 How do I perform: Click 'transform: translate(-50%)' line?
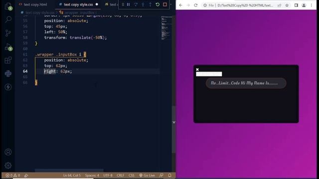pyautogui.click(x=75, y=38)
